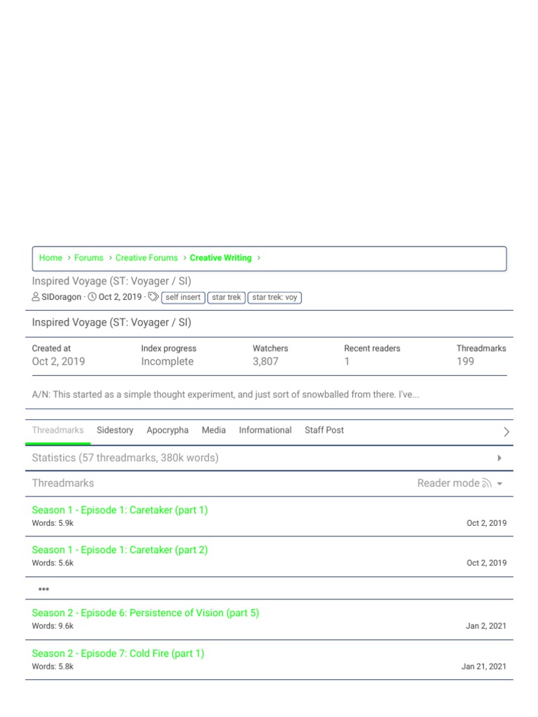
Task: Expand the A/N story description snippet
Action: tap(226, 395)
